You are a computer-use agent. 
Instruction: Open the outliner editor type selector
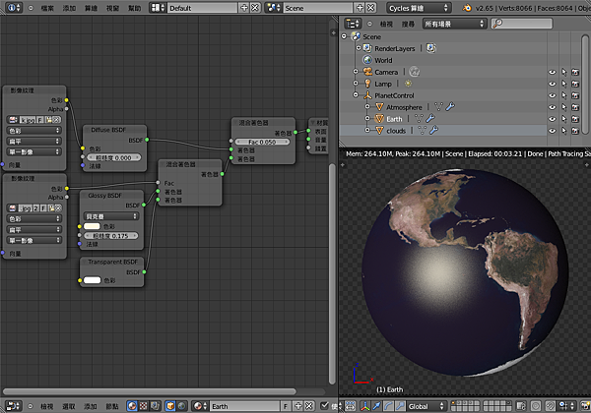click(x=353, y=24)
